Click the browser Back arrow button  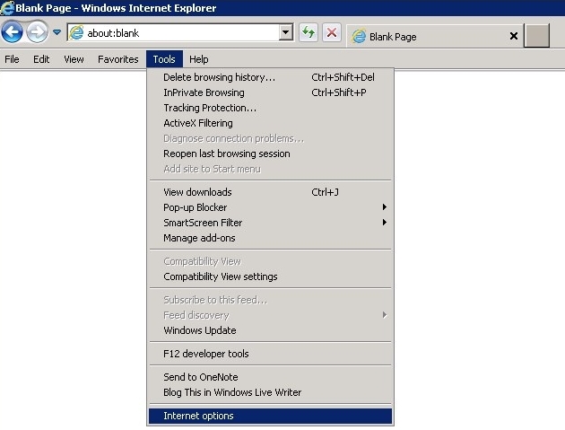coord(12,33)
